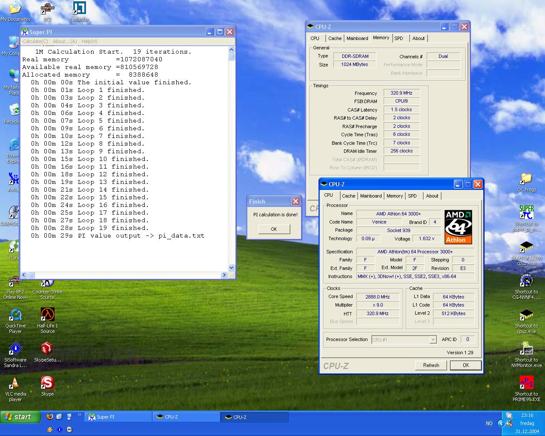Click the Voltage 1.632 v field
The image size is (545, 436).
coord(427,239)
